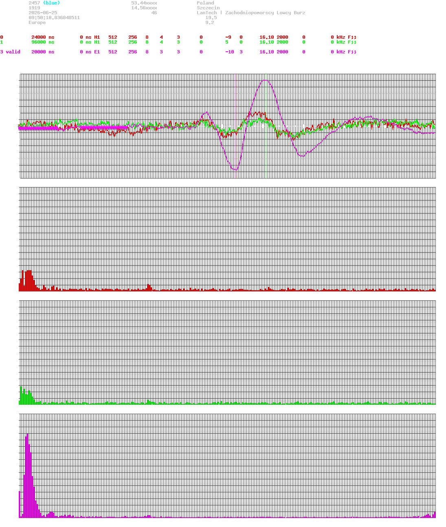
Task: Click 'kHz F;;' in the red row
Action: (346, 37)
